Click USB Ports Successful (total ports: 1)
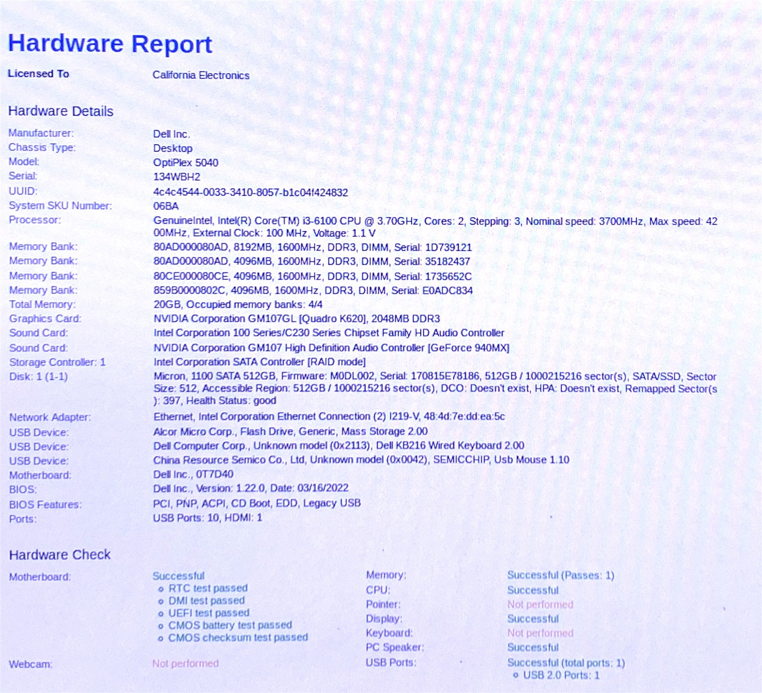This screenshot has width=762, height=693. click(566, 663)
